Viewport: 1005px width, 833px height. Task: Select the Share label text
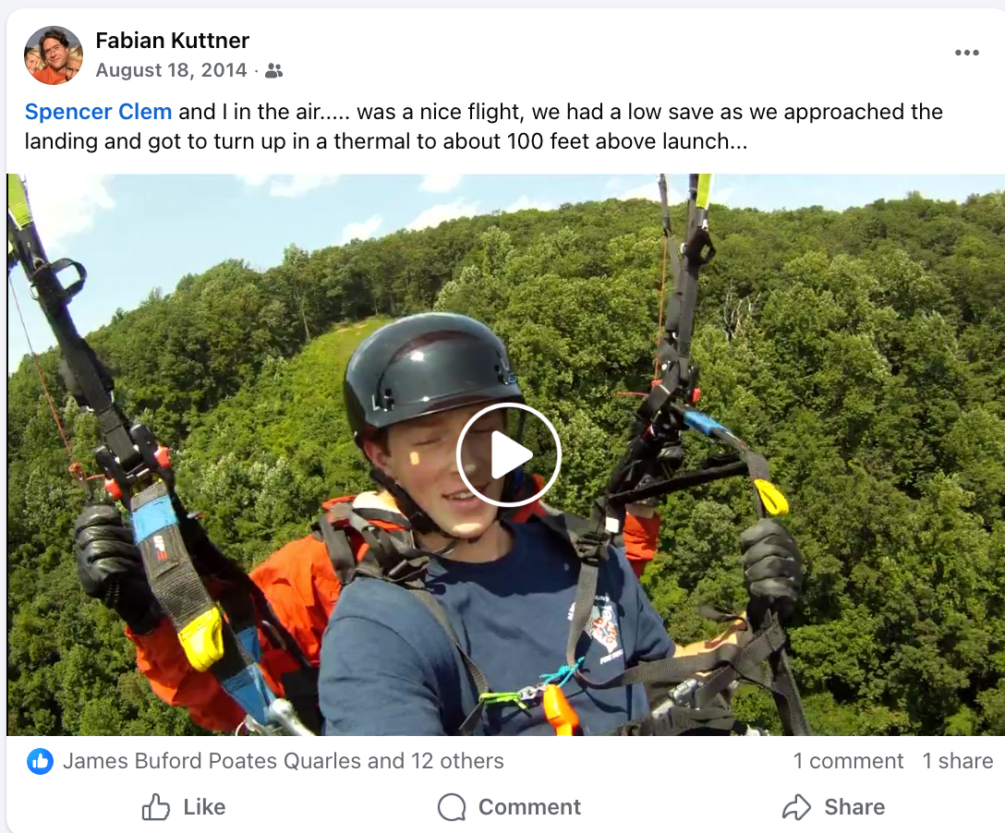(x=854, y=807)
